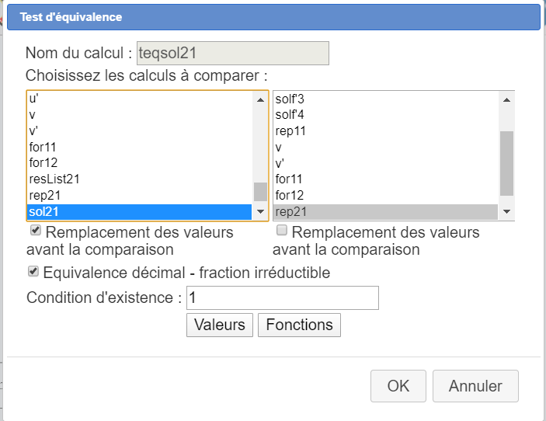Select 'resList21' in the left list
The image size is (546, 421).
54,179
